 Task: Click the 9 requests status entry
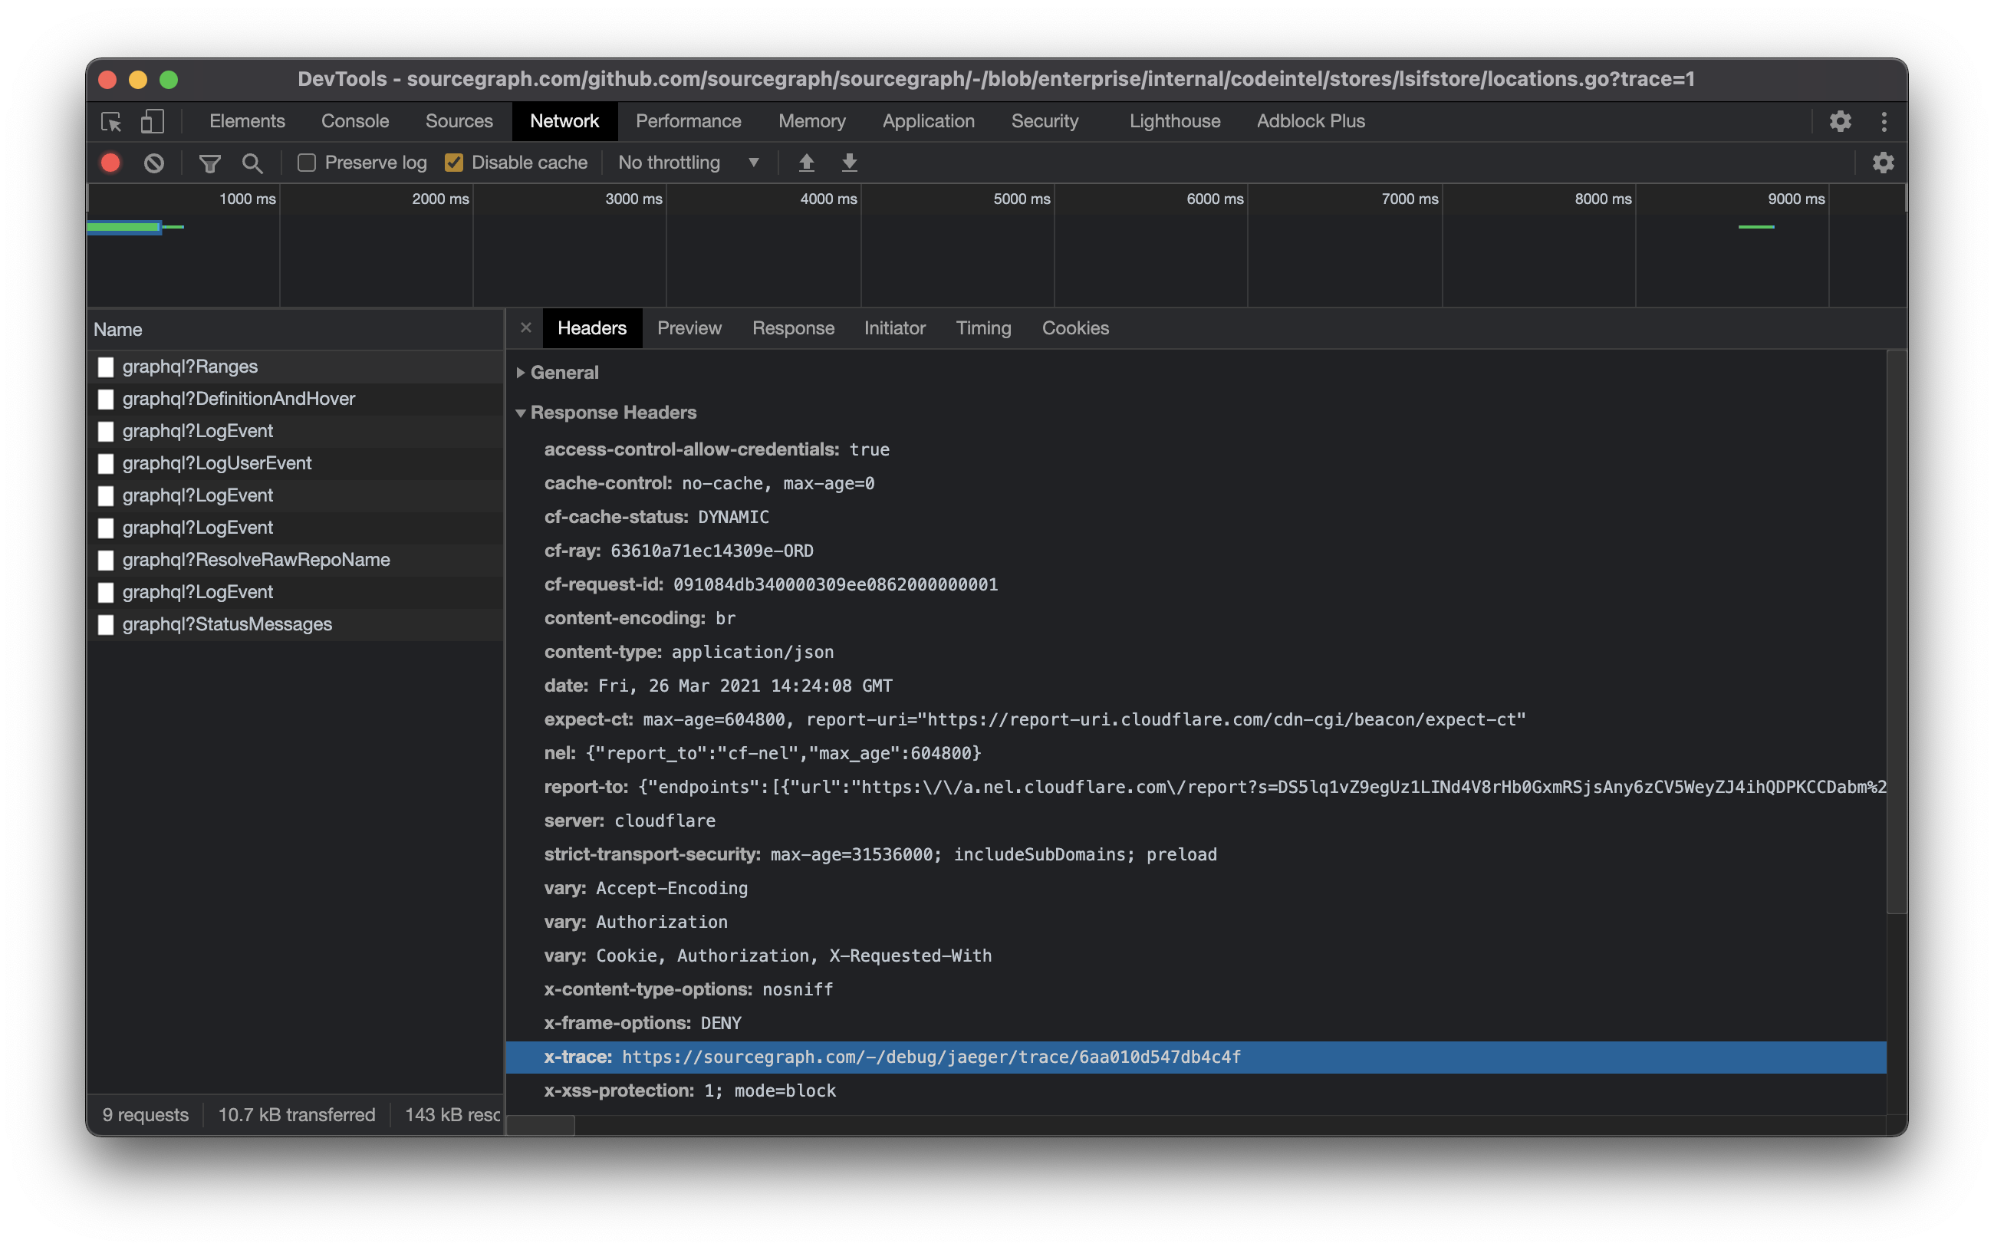(146, 1115)
